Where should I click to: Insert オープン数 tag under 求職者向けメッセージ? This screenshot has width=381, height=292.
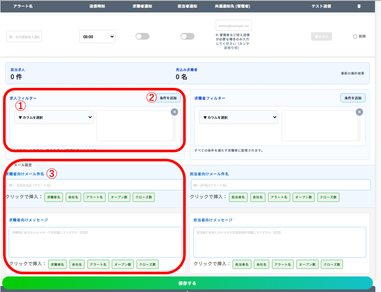[123, 264]
